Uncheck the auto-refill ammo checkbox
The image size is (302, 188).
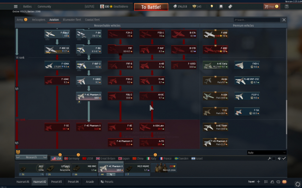tap(284, 159)
